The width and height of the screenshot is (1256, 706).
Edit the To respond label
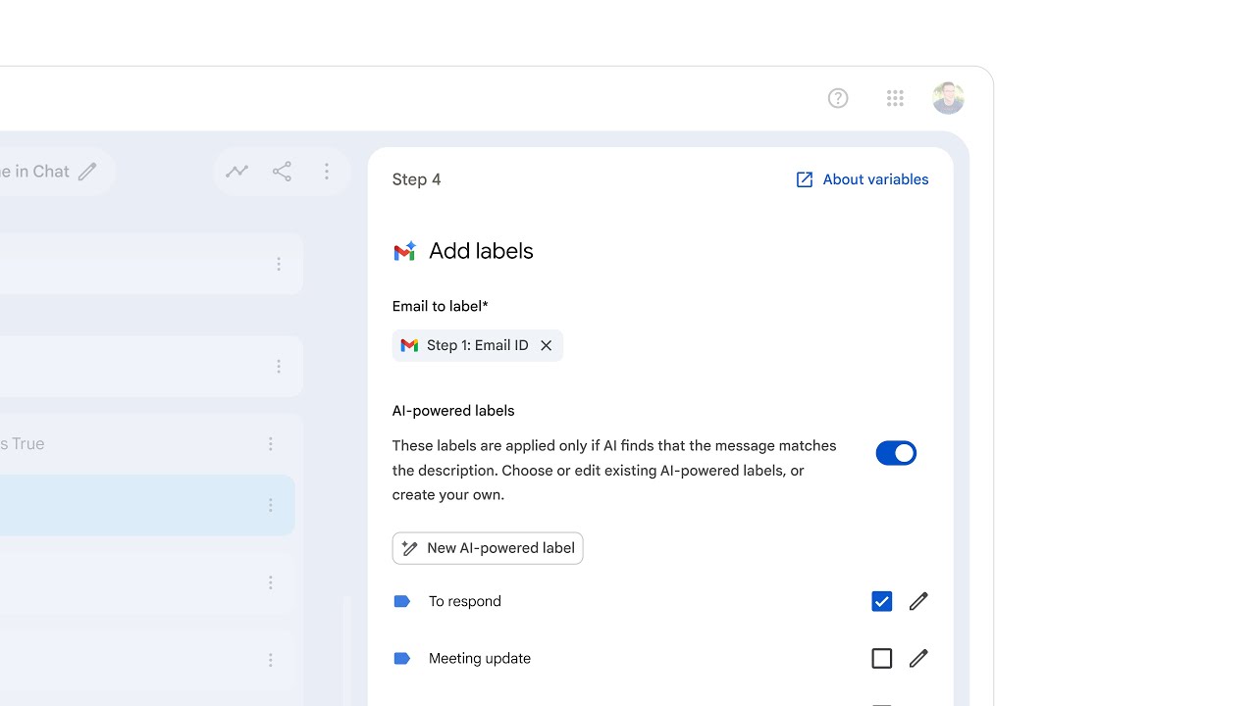(x=918, y=601)
